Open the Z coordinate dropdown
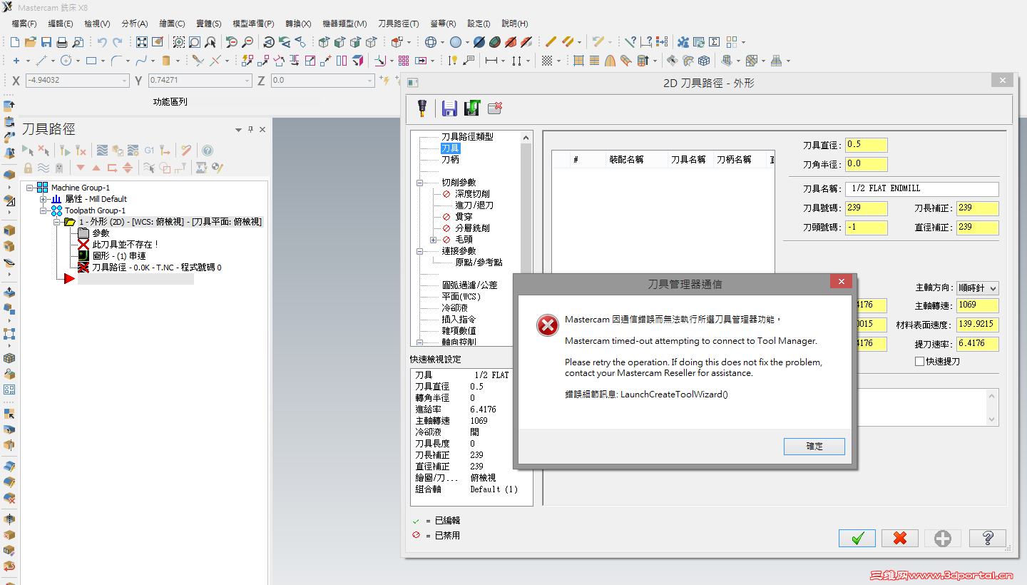This screenshot has height=585, width=1027. pos(369,81)
